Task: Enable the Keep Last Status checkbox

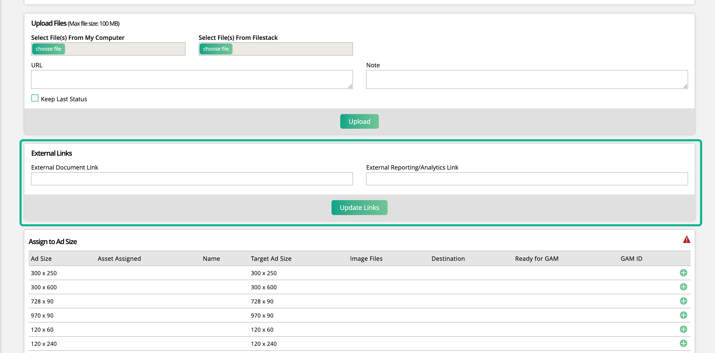Action: point(35,98)
